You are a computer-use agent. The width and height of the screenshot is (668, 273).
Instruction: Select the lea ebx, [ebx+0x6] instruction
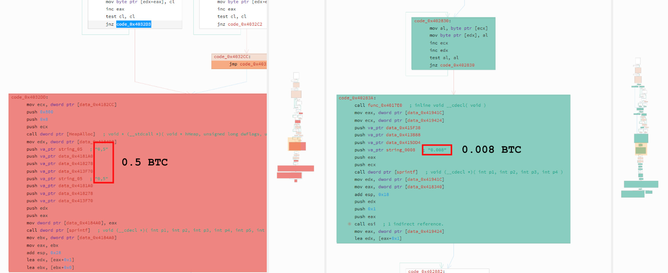click(x=50, y=267)
